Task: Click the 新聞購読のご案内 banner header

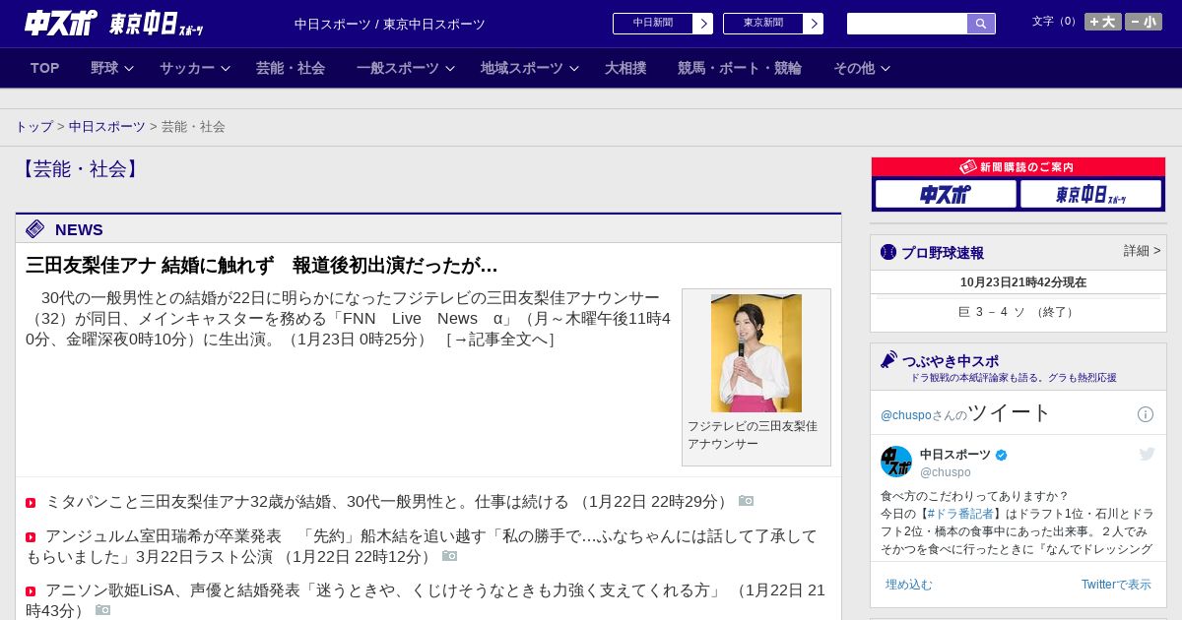Action: 1018,167
